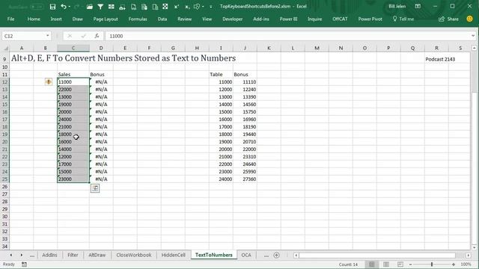Click the Share button
This screenshot has width=479, height=269.
[x=449, y=19]
